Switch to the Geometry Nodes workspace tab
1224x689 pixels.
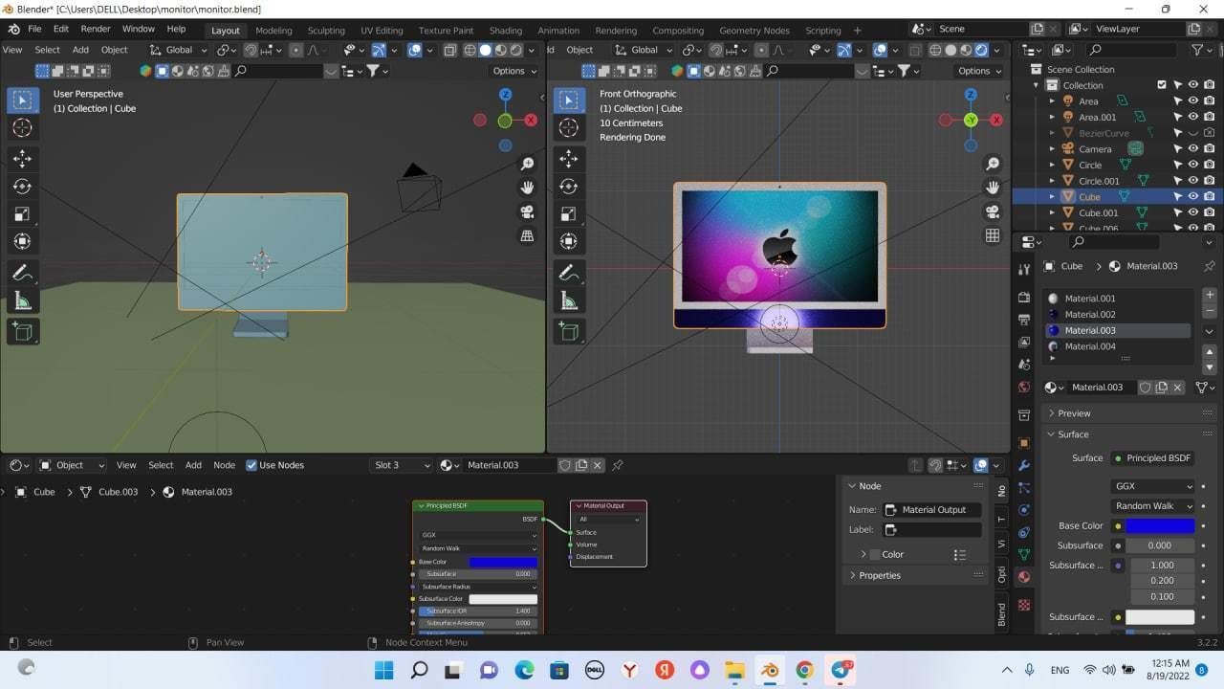click(754, 30)
